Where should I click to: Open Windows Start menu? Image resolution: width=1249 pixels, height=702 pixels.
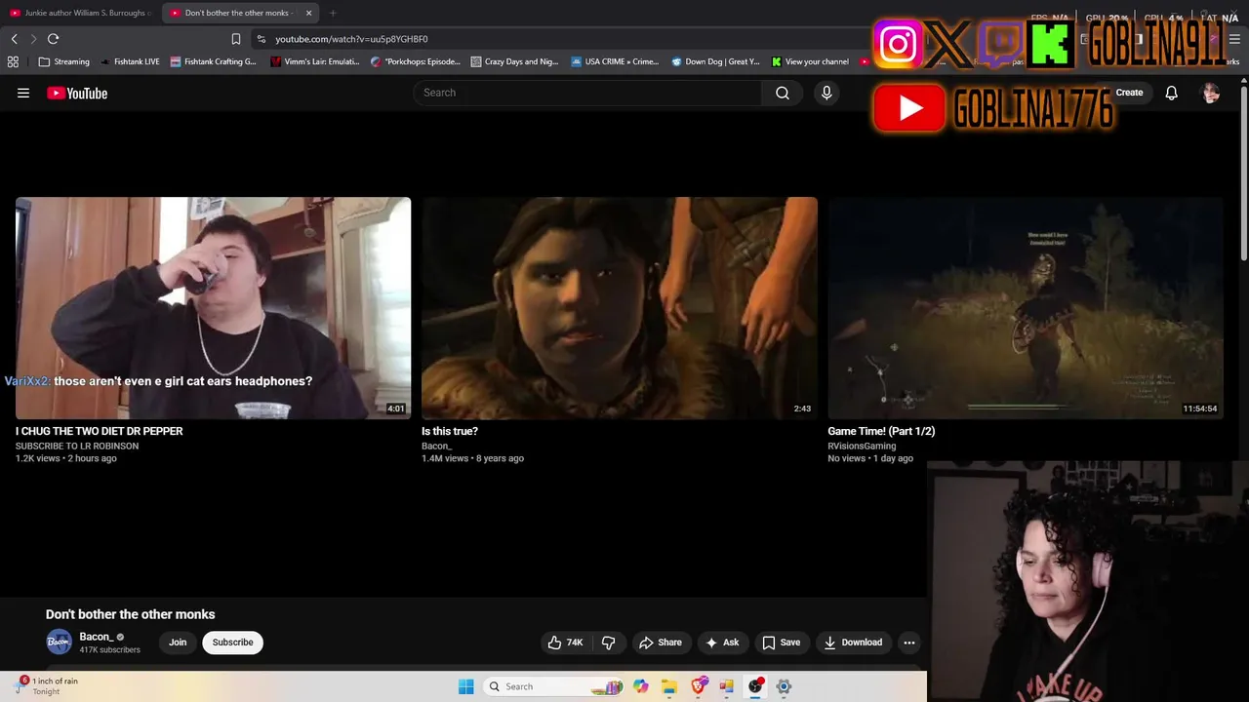pos(466,686)
